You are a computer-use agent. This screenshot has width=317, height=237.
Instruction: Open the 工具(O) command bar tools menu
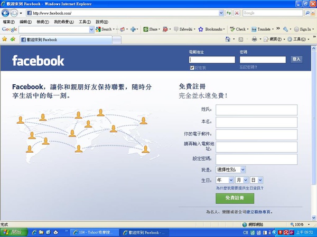tap(298, 39)
